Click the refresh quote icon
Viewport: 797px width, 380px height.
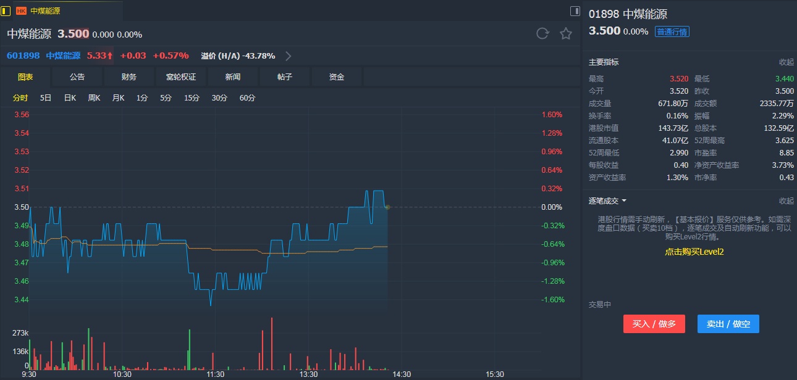pyautogui.click(x=542, y=34)
